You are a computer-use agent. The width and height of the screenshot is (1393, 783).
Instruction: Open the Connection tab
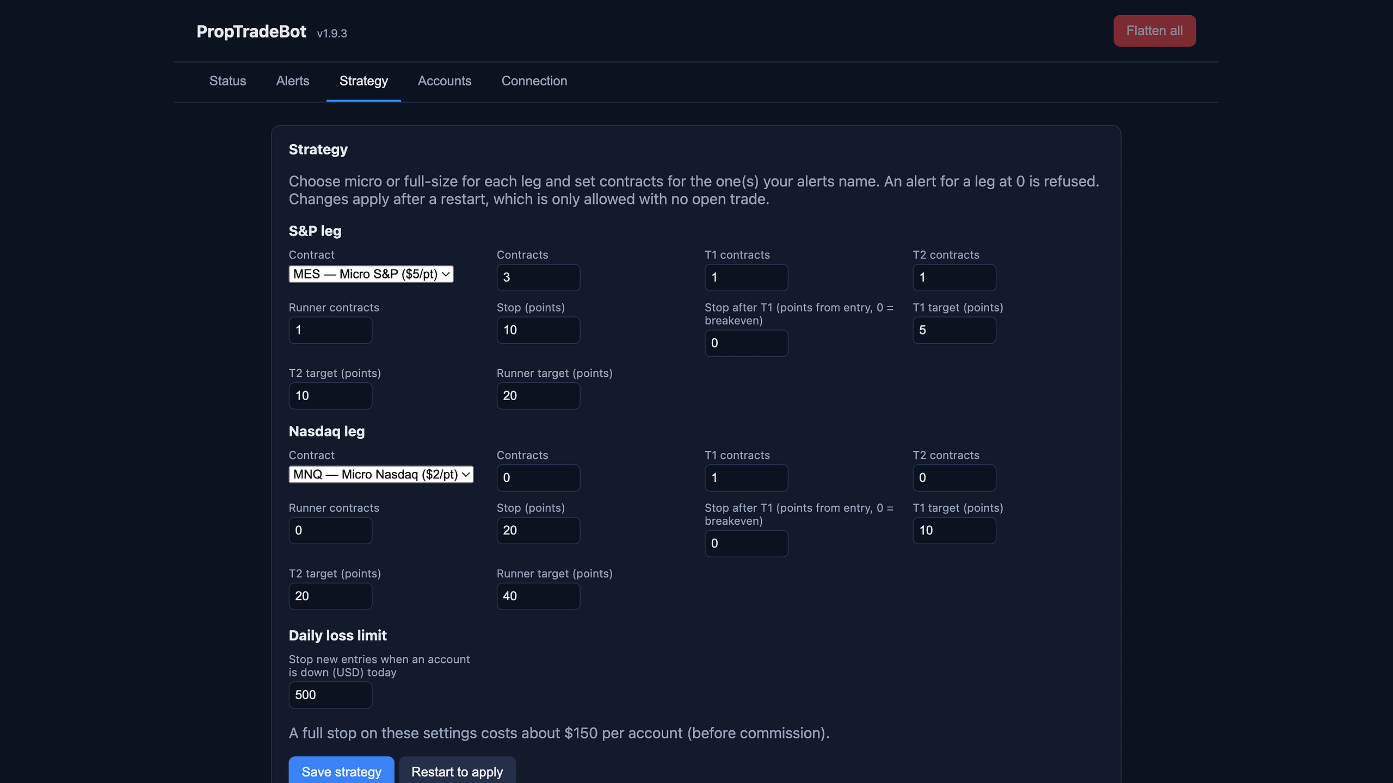click(534, 81)
